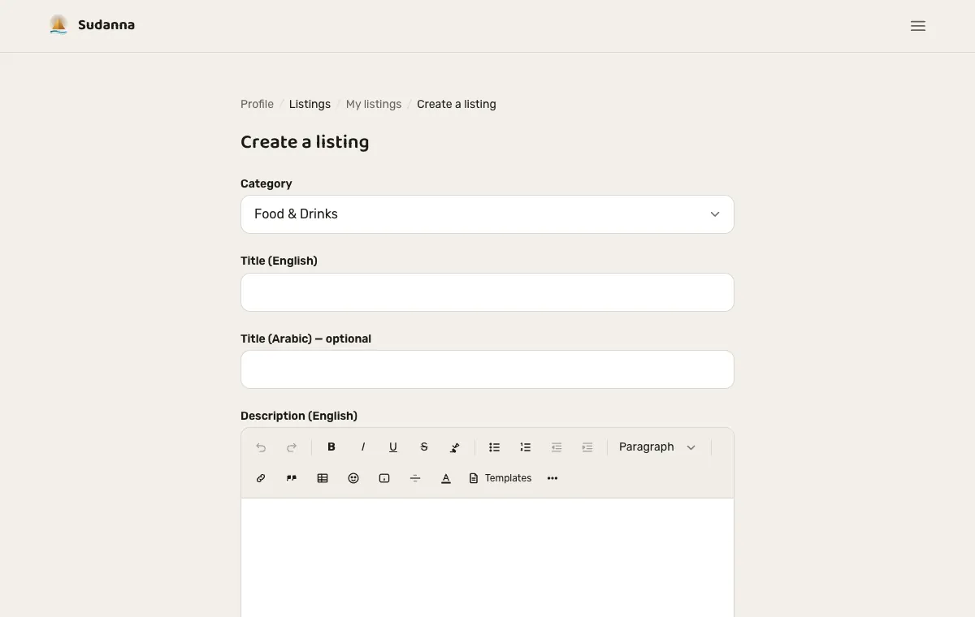Viewport: 975px width, 617px height.
Task: Open the Paragraph style dropdown
Action: 657,447
